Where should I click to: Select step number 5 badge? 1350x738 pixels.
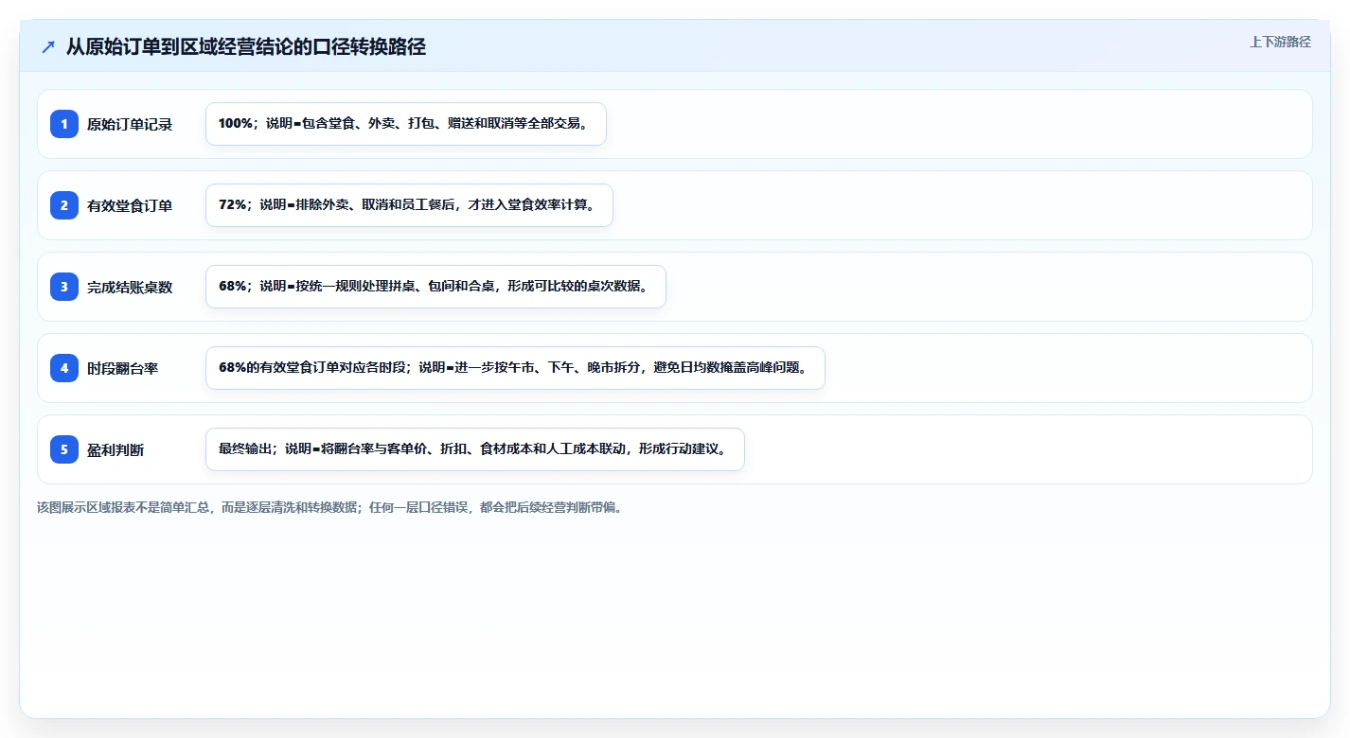(x=64, y=449)
